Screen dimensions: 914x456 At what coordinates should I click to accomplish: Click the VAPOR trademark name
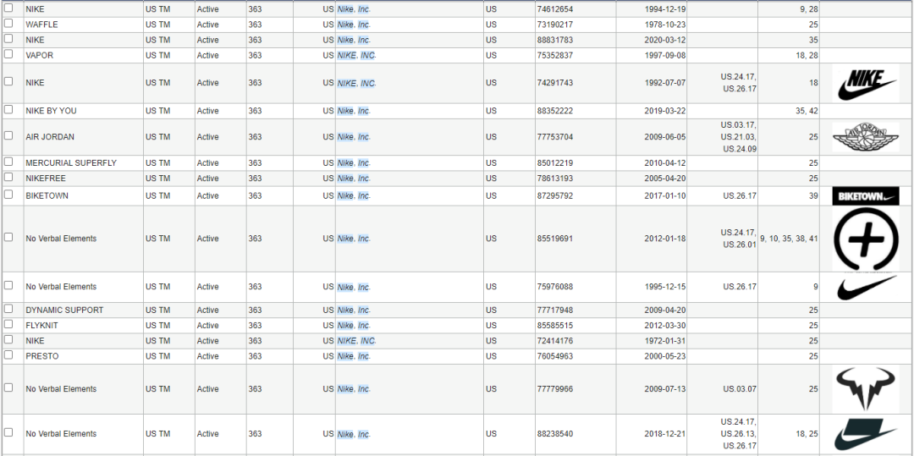[x=38, y=55]
